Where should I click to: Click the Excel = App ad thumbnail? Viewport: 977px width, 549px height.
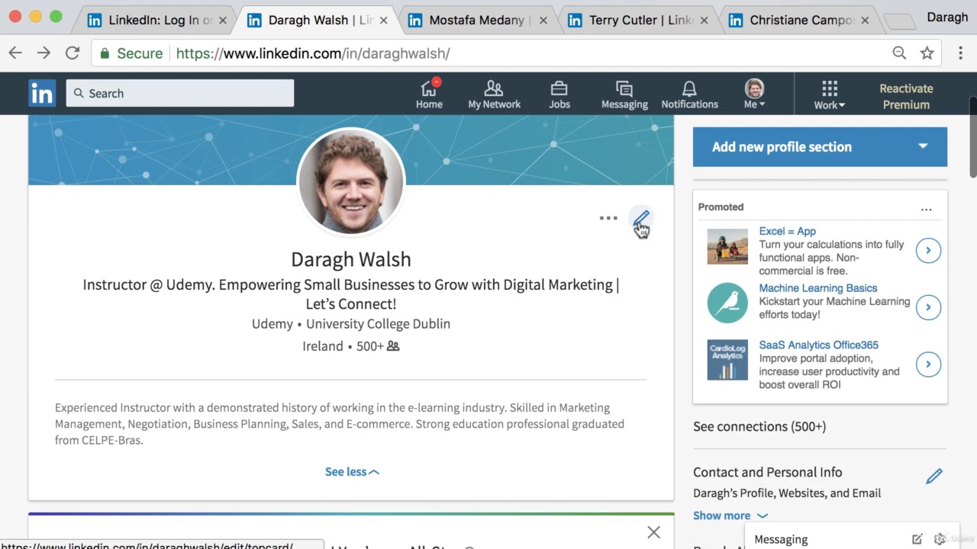(x=727, y=246)
